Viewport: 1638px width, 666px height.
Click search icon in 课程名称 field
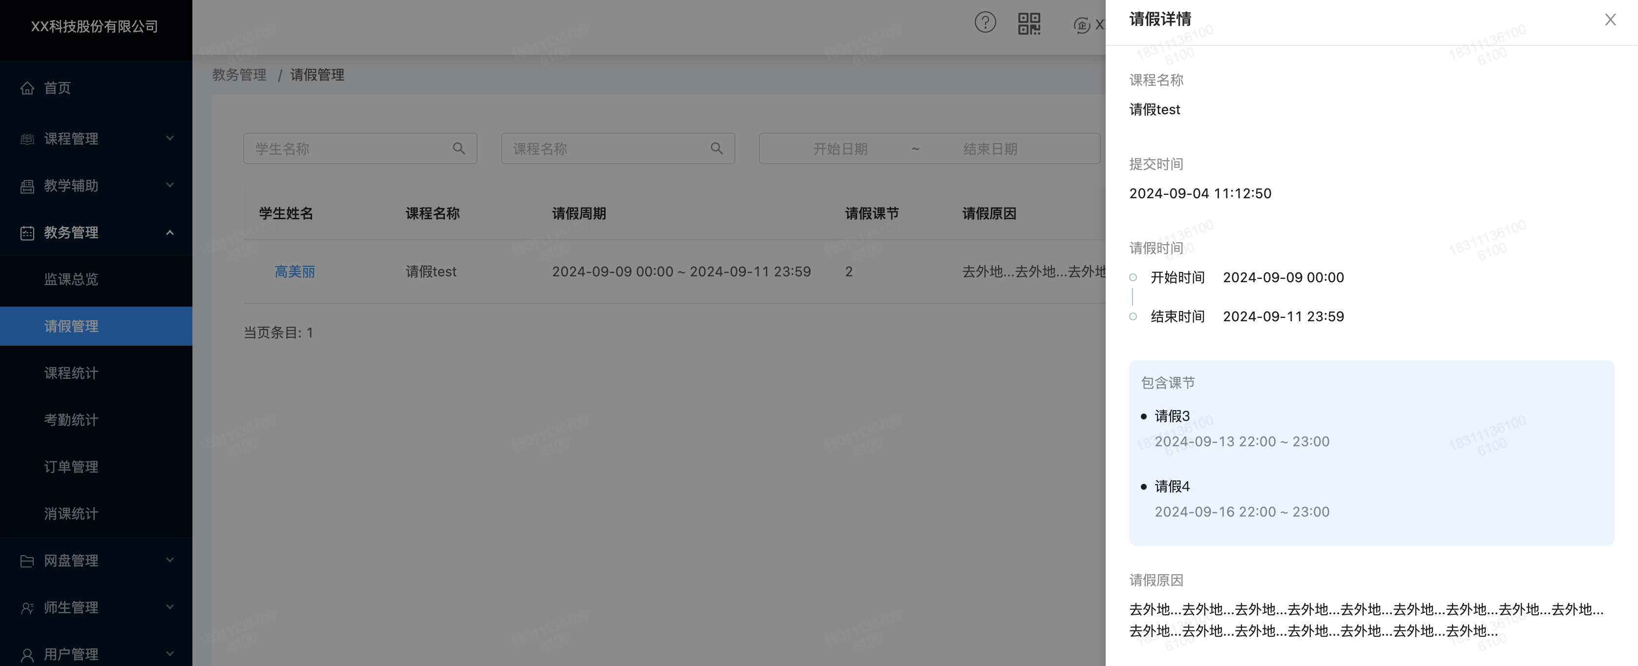coord(716,149)
